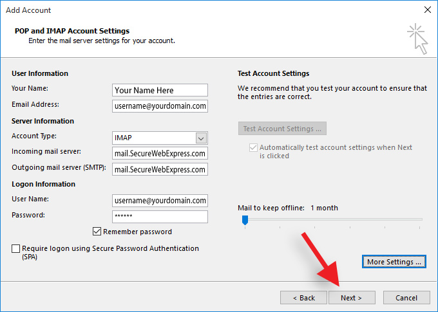The height and width of the screenshot is (312, 438).
Task: Click the User Name logon field
Action: click(160, 200)
